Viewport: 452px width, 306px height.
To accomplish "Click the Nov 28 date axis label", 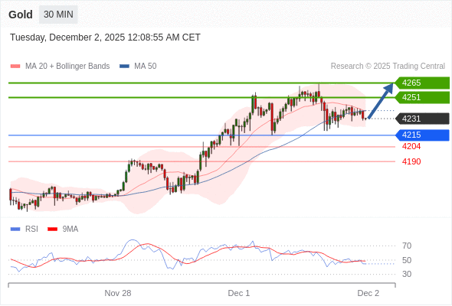I will click(x=118, y=293).
